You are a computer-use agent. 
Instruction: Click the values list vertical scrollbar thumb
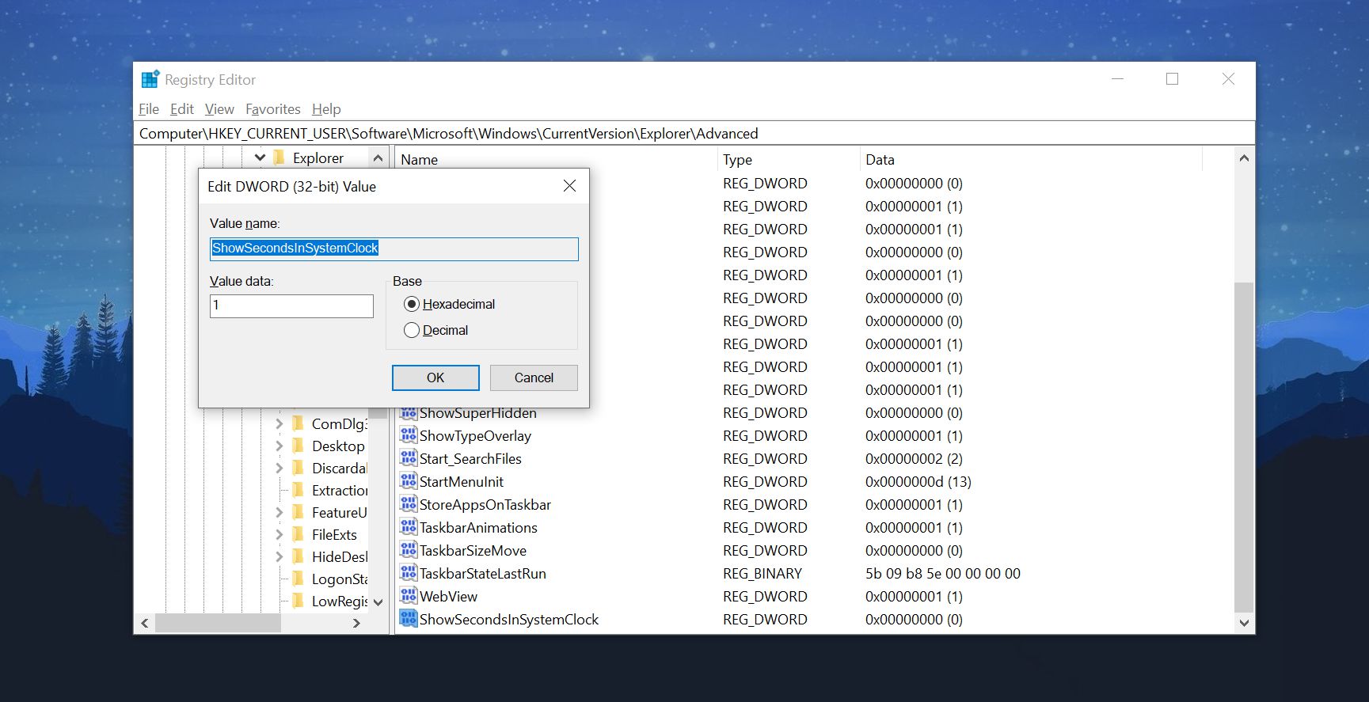click(1244, 447)
